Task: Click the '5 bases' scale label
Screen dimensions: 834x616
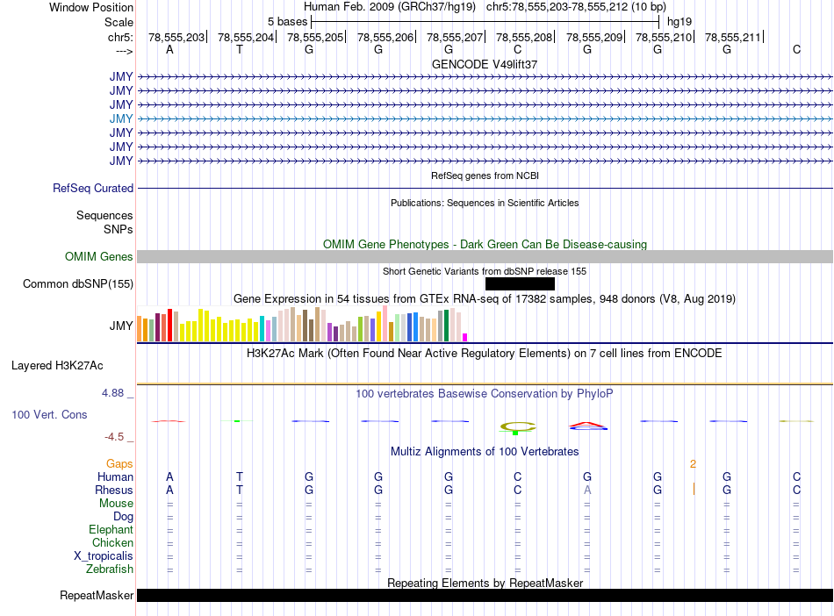Action: (x=287, y=22)
